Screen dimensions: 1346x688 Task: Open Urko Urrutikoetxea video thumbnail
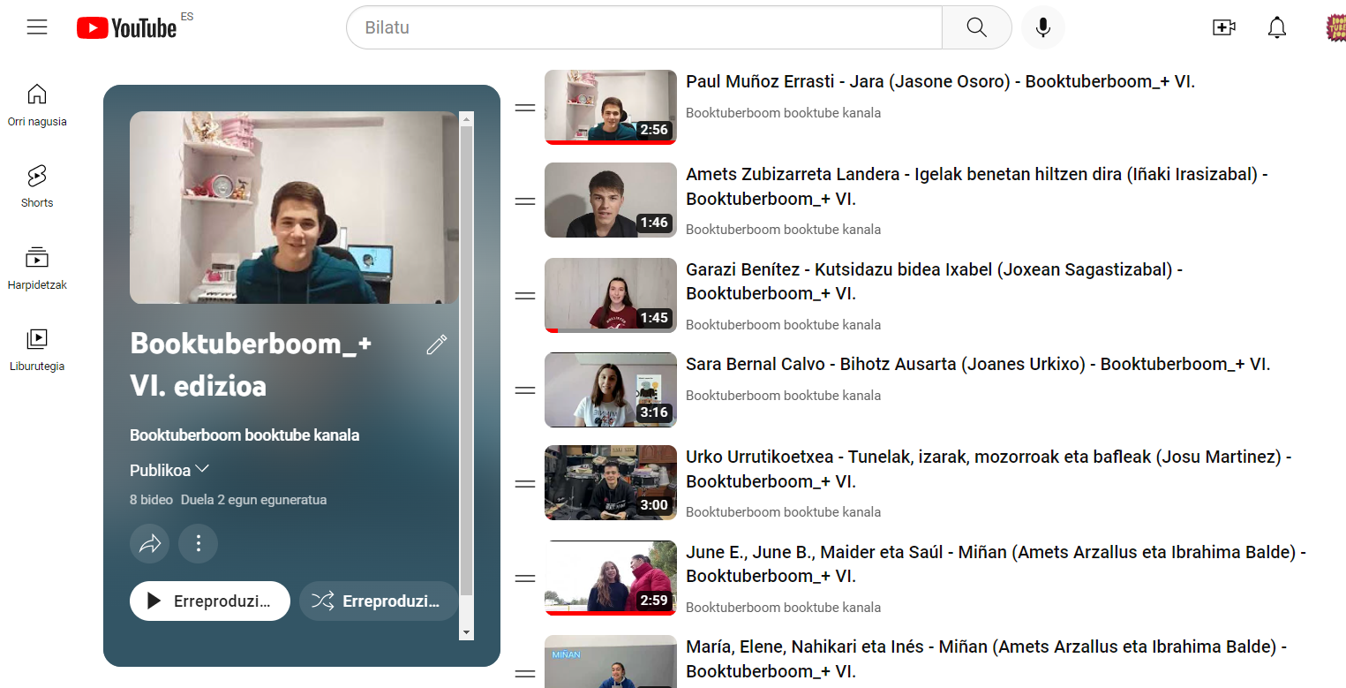pyautogui.click(x=611, y=483)
